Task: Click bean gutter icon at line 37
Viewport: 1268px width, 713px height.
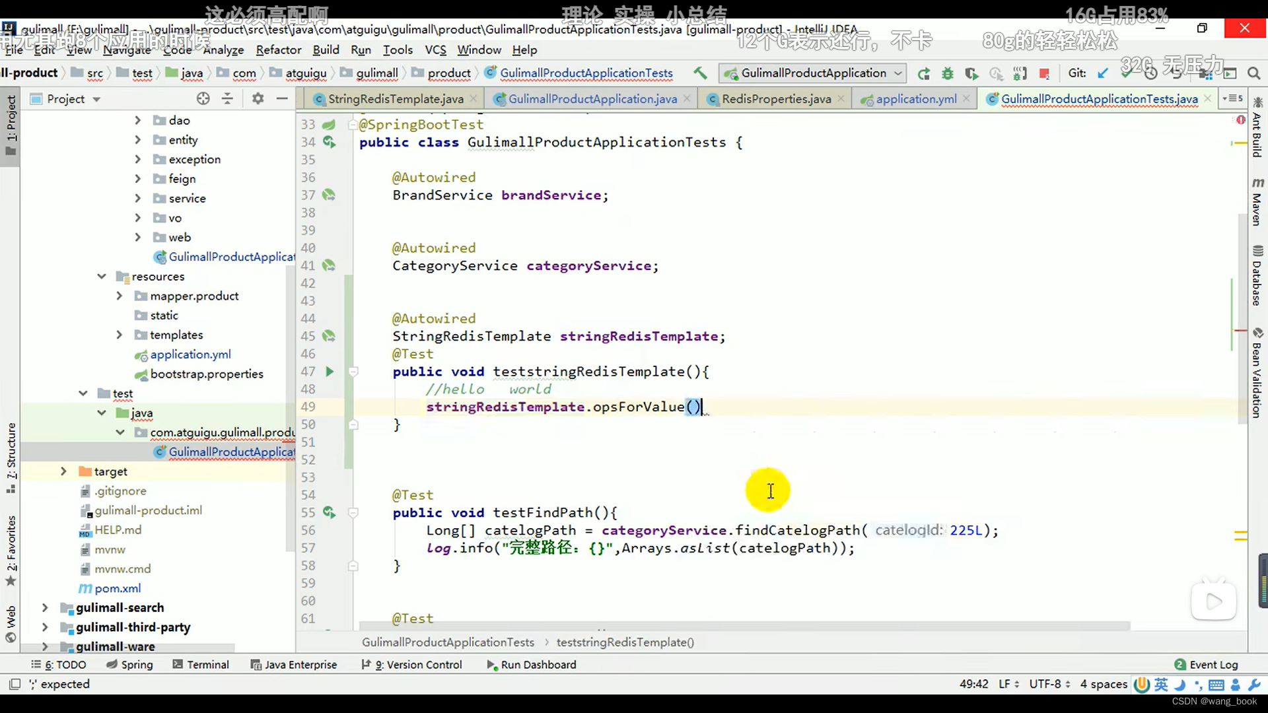Action: [329, 195]
